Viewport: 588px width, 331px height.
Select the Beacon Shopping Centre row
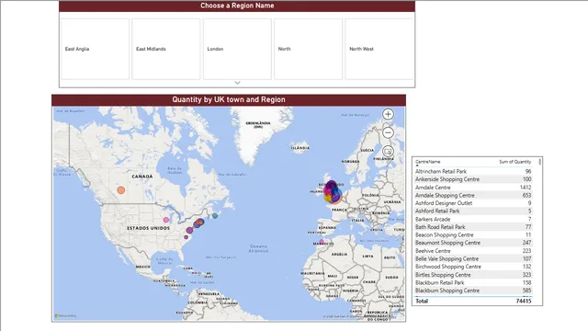coord(473,235)
